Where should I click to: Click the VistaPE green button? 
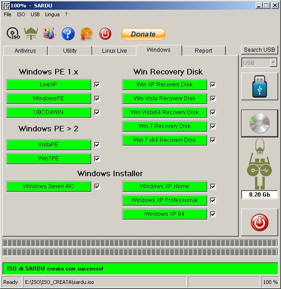coord(49,145)
